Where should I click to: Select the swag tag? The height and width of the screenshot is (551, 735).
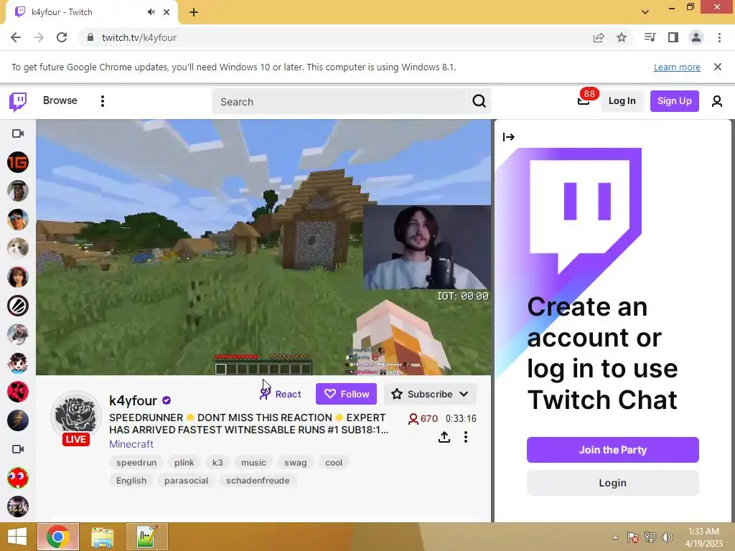[295, 463]
